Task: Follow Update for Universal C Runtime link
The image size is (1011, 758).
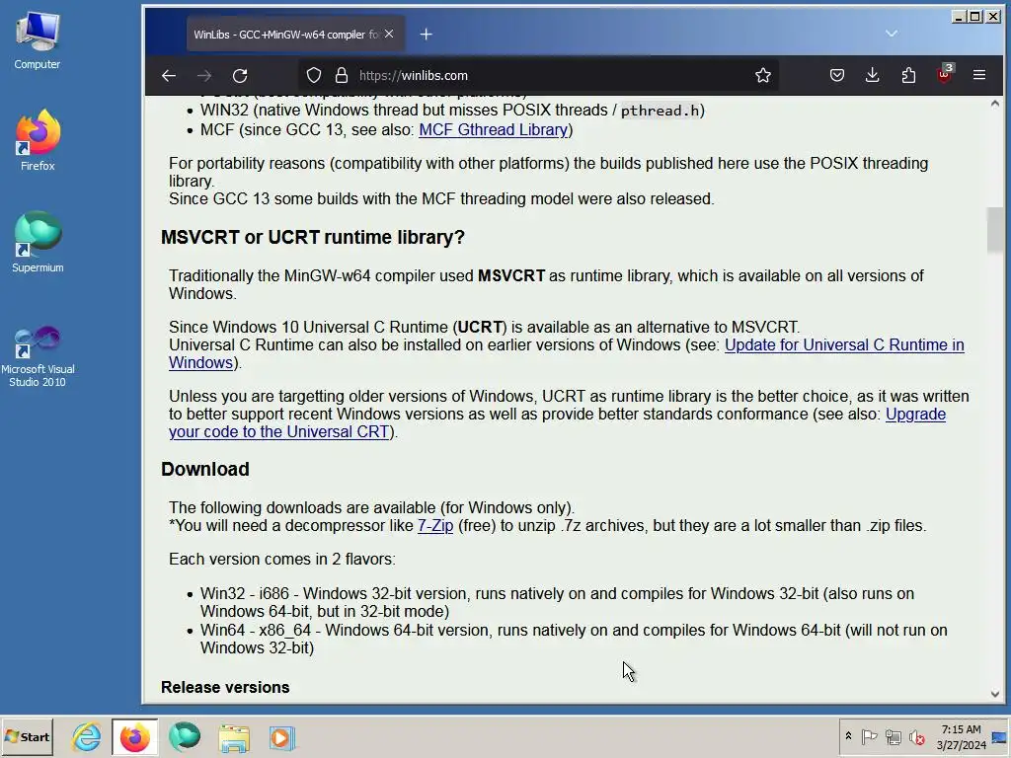Action: point(844,344)
